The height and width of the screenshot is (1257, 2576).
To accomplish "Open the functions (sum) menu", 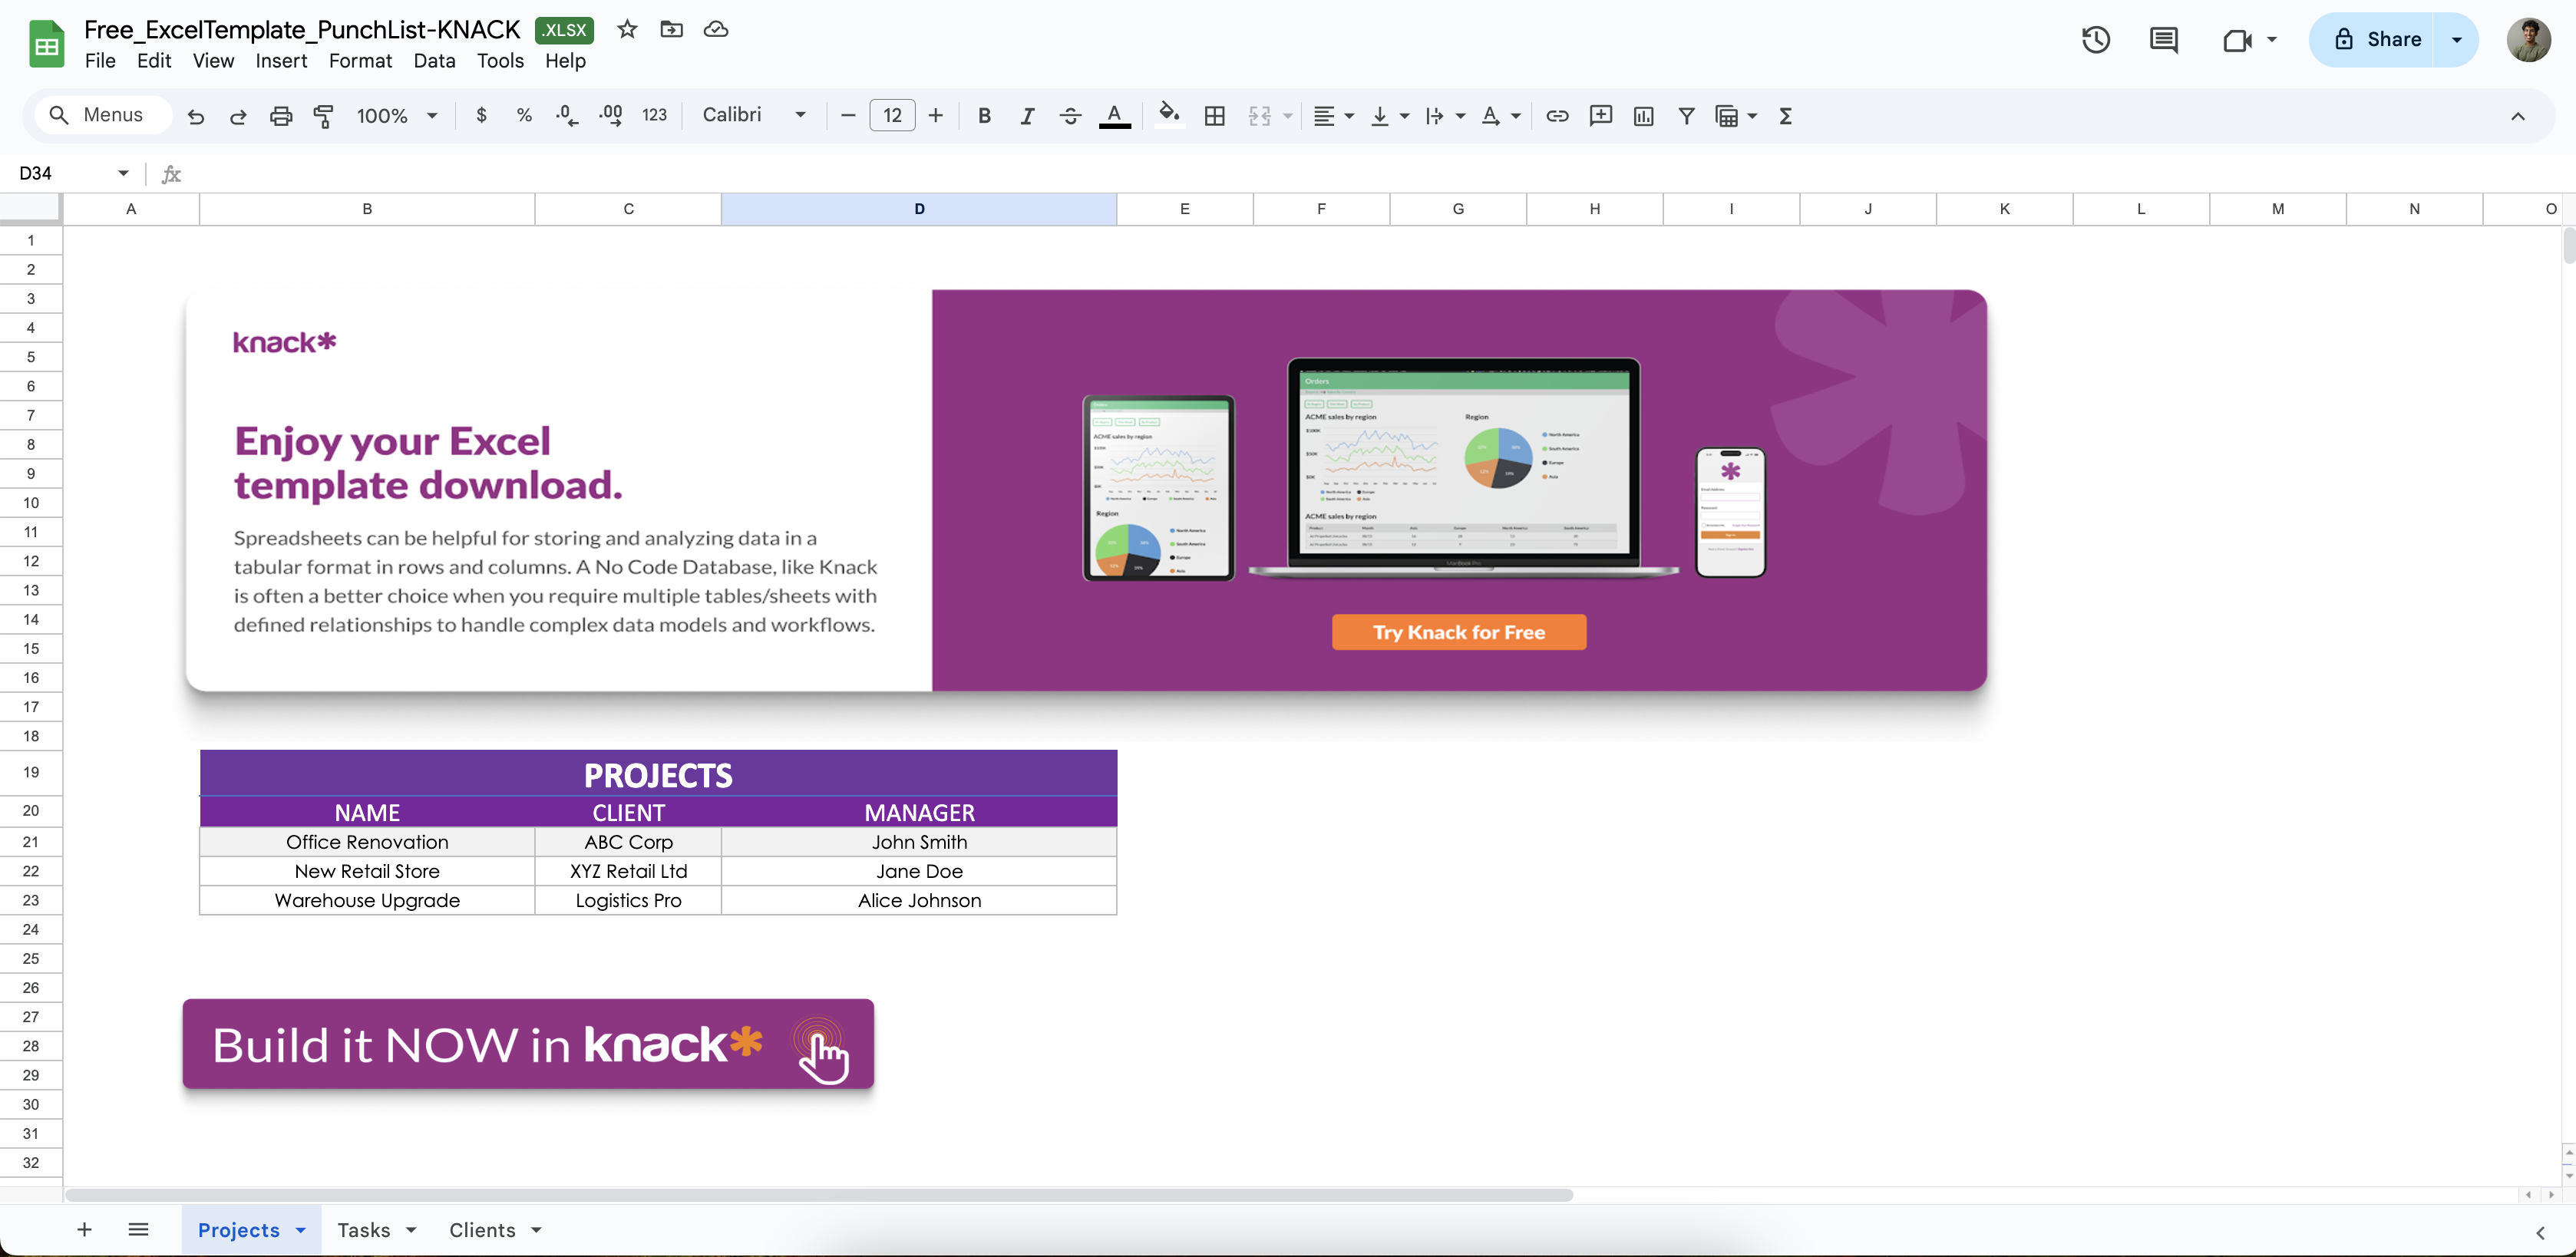I will [x=1785, y=115].
